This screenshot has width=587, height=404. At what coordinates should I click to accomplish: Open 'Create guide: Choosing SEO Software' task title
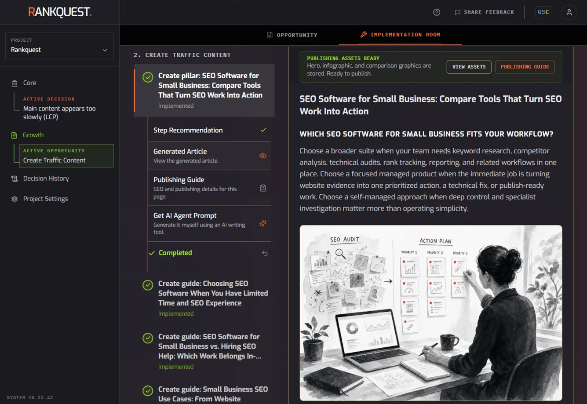[213, 293]
